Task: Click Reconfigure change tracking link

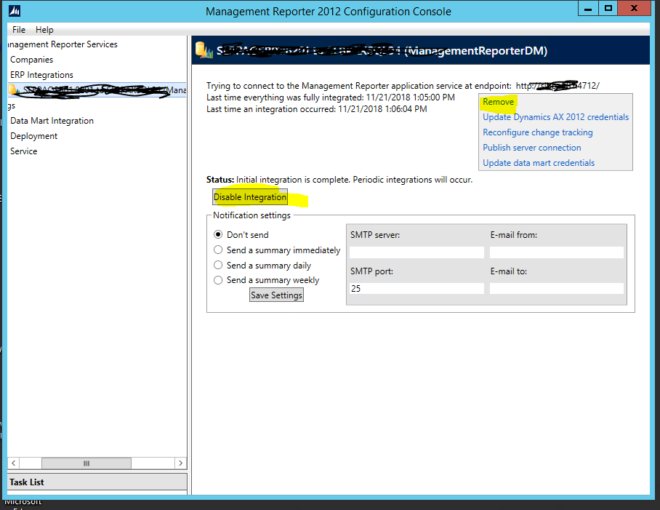Action: point(537,132)
